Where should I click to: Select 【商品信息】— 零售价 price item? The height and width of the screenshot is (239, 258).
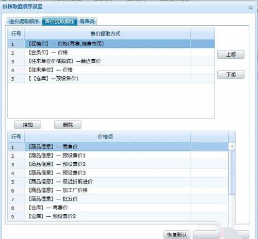click(x=118, y=147)
